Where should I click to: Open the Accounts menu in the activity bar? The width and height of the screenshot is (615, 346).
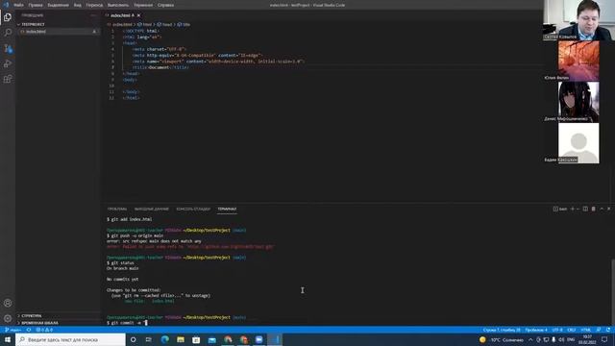click(x=8, y=303)
